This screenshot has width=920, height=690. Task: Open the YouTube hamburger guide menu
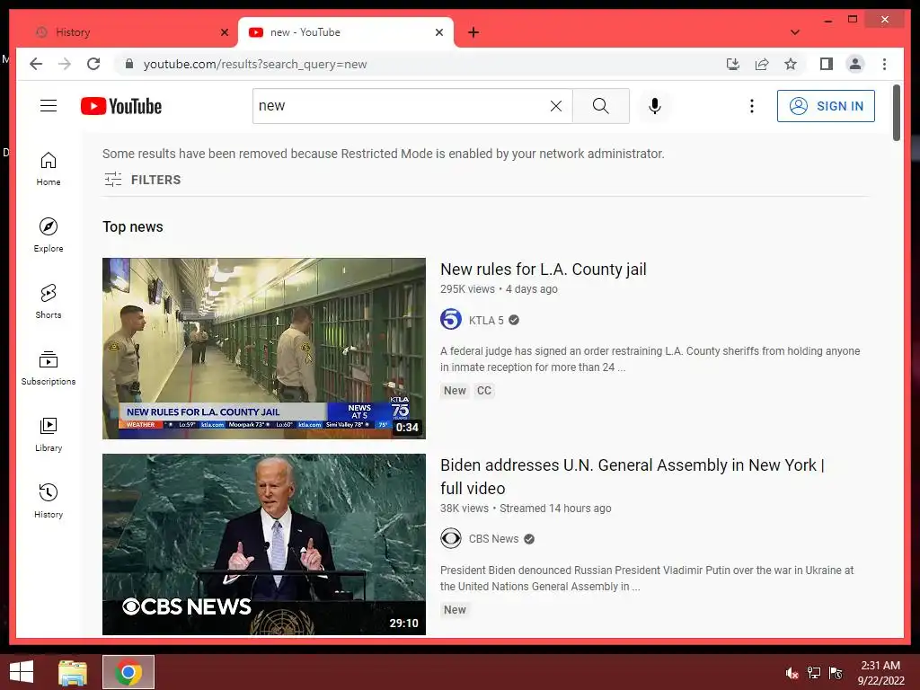point(49,106)
